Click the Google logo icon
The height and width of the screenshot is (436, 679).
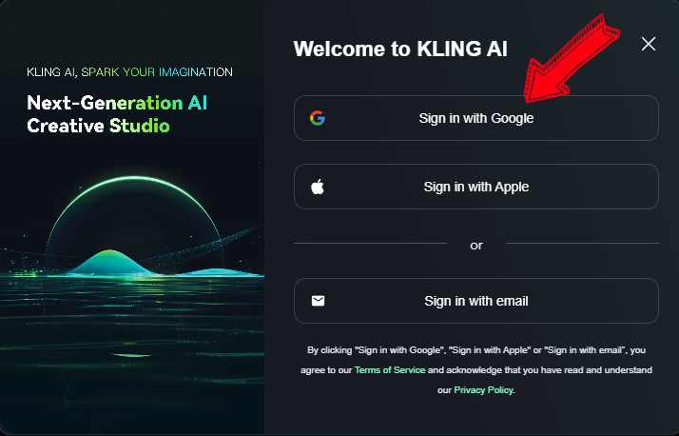click(318, 118)
